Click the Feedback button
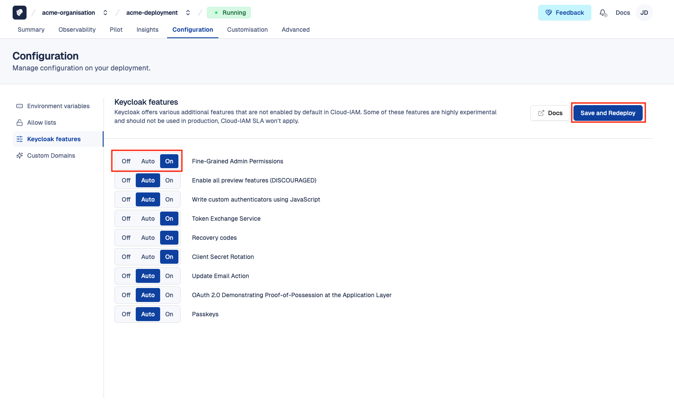 565,13
